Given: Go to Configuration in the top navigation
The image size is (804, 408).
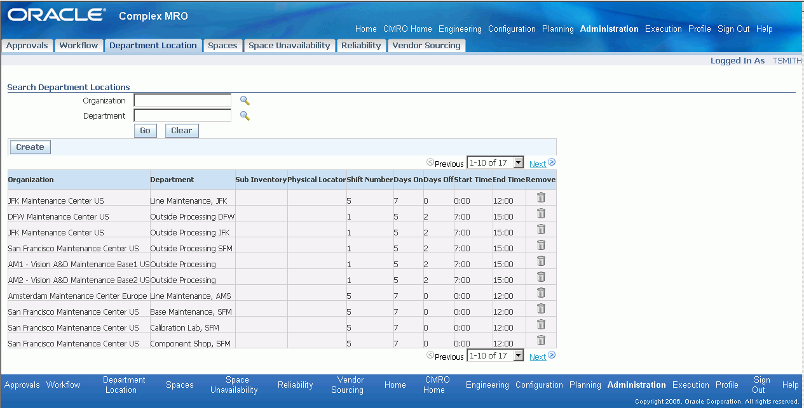Looking at the screenshot, I should point(512,29).
